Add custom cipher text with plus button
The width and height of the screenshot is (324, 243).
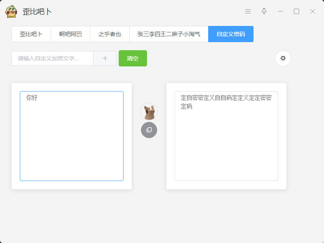tap(105, 58)
